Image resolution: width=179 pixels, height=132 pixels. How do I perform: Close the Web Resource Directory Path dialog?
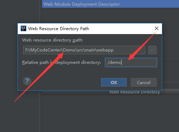tap(157, 28)
